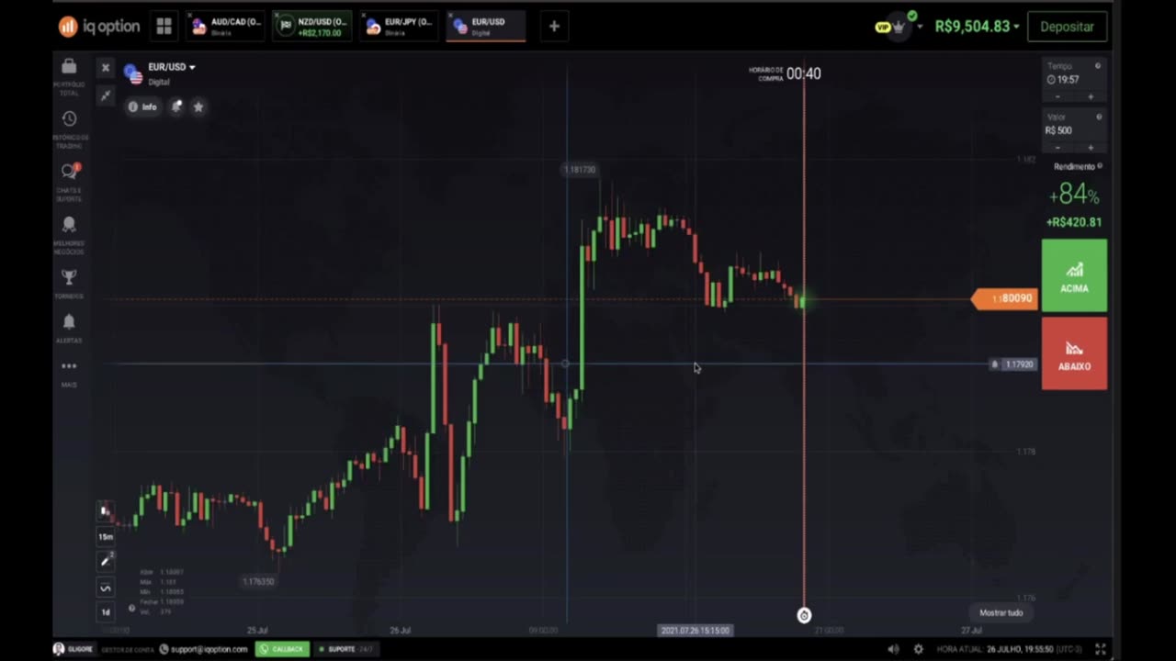Decrease Tempo with minus button
This screenshot has height=661, width=1176.
pyautogui.click(x=1057, y=96)
